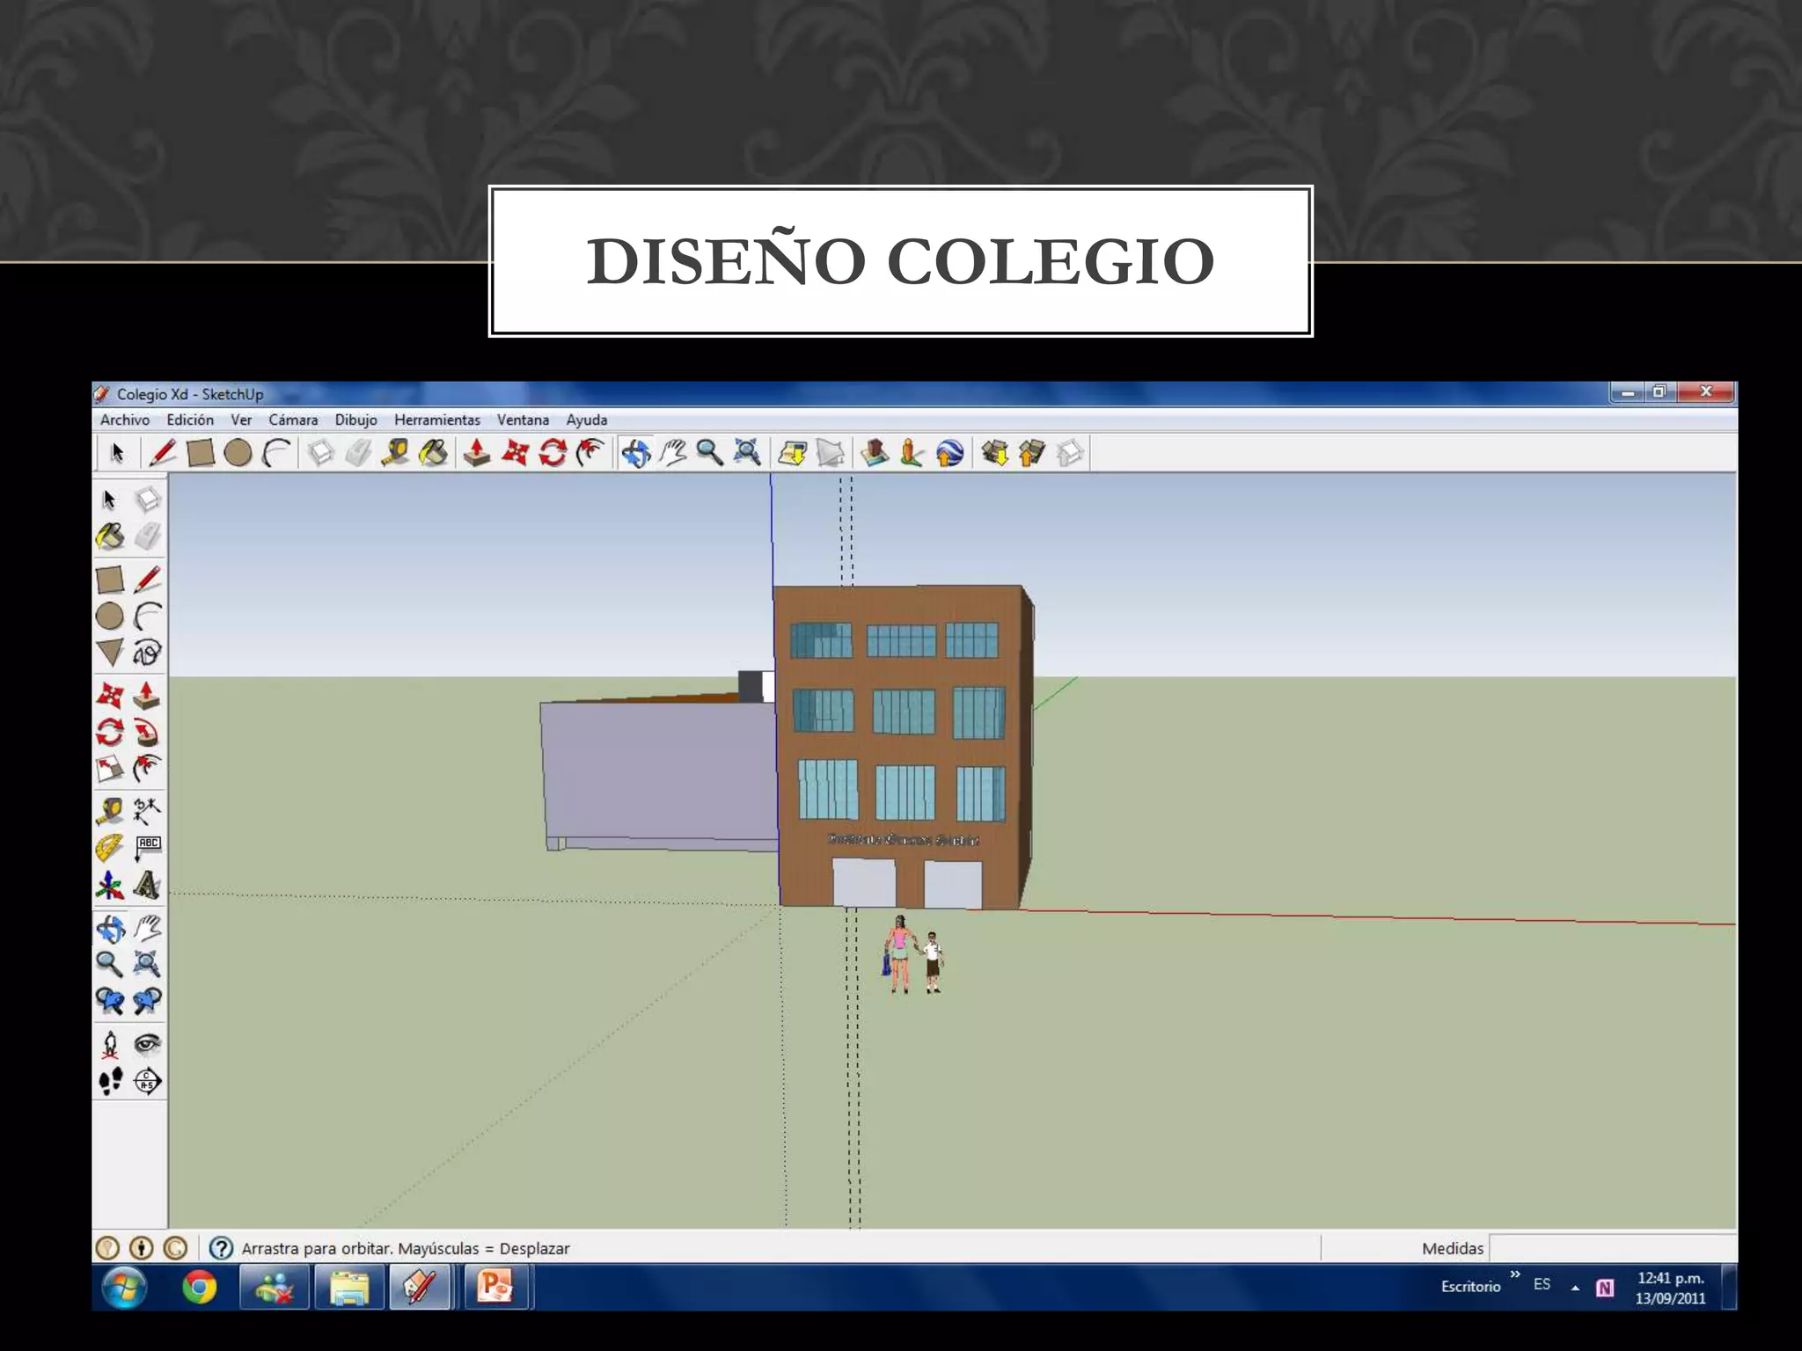Open the Ventana menu
This screenshot has height=1351, width=1802.
[523, 420]
